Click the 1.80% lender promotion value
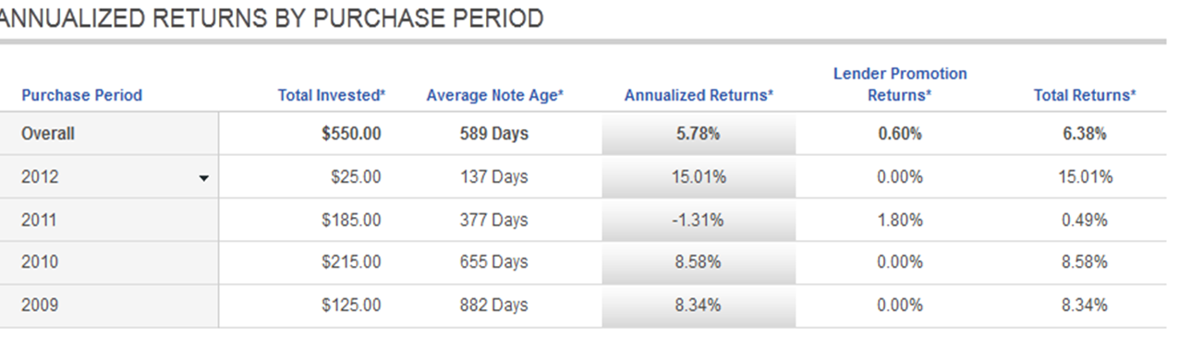Image resolution: width=1180 pixels, height=337 pixels. (900, 220)
